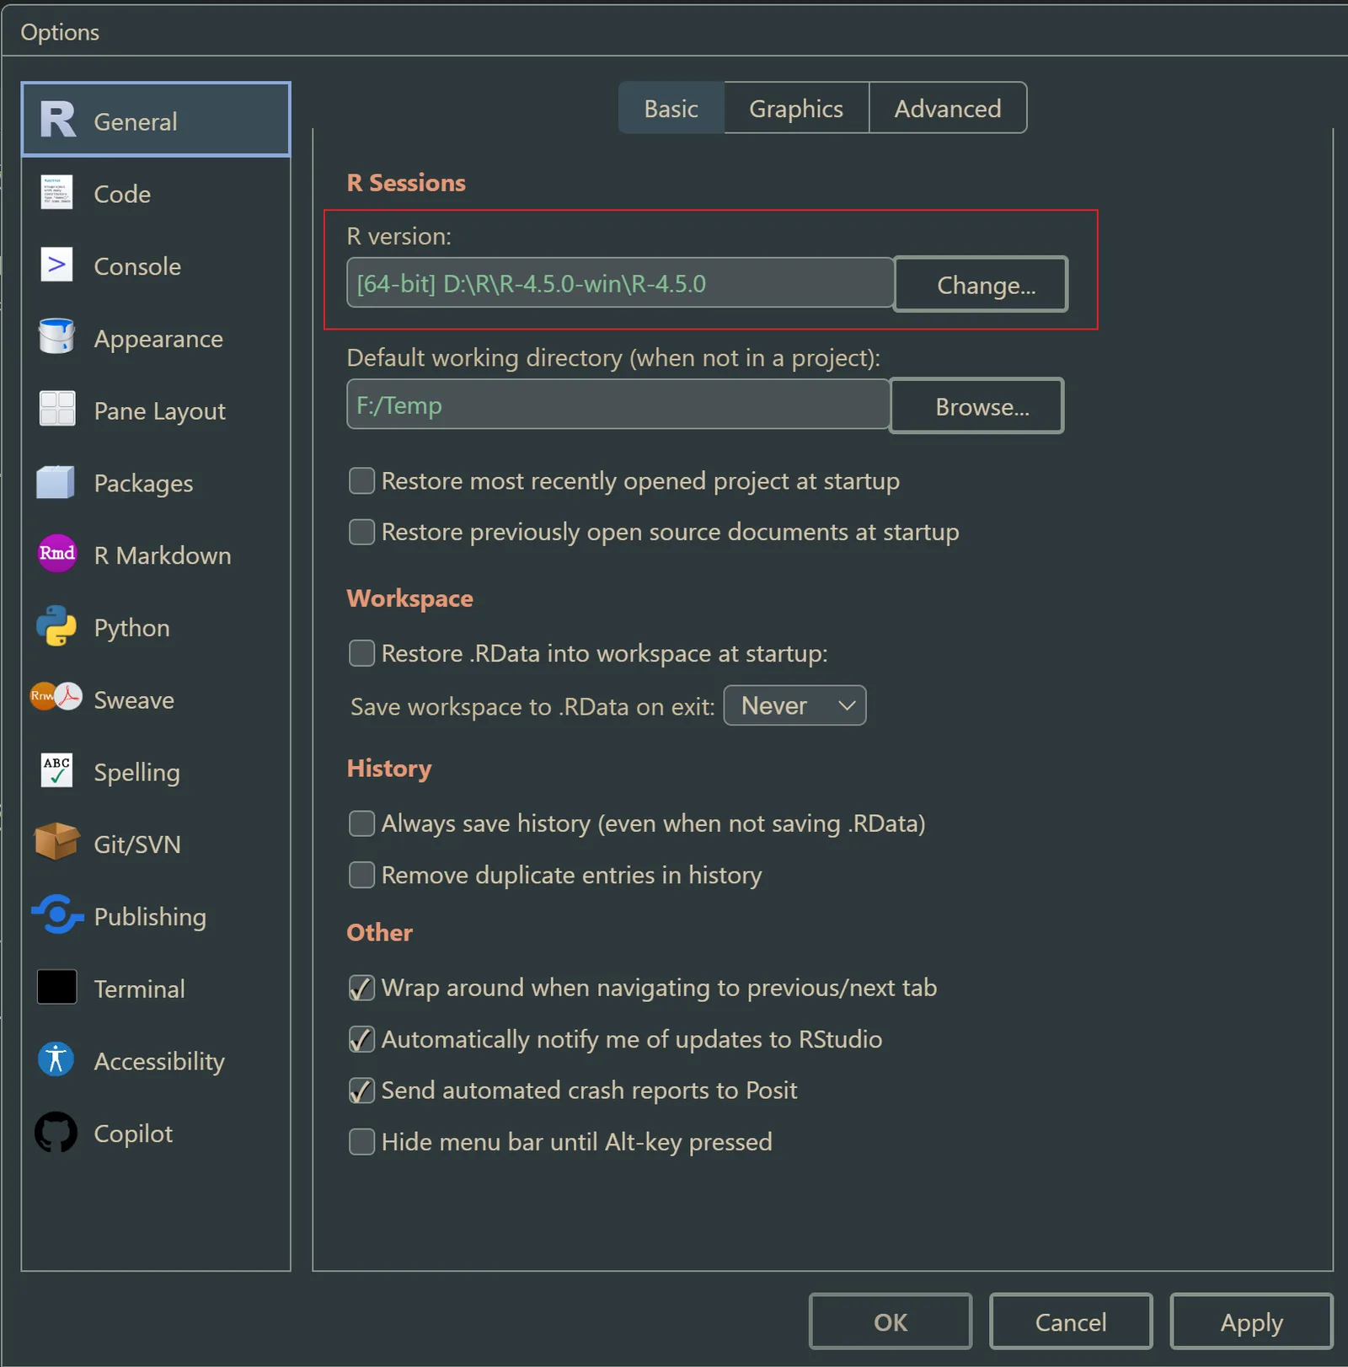This screenshot has height=1367, width=1348.
Task: Uncheck send automated crash reports to Posit
Action: click(x=361, y=1091)
